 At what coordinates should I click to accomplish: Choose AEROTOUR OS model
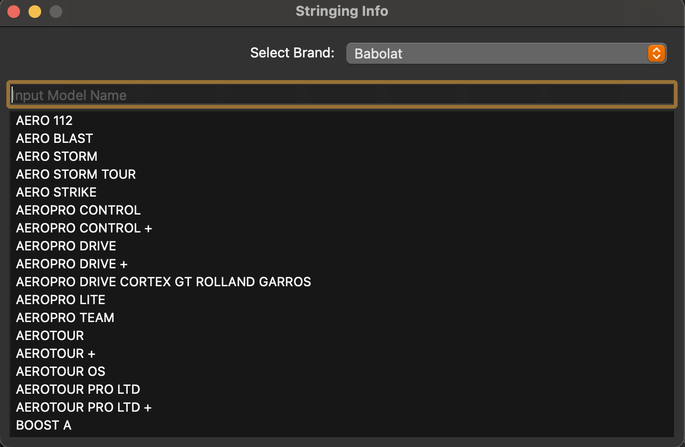coord(60,371)
